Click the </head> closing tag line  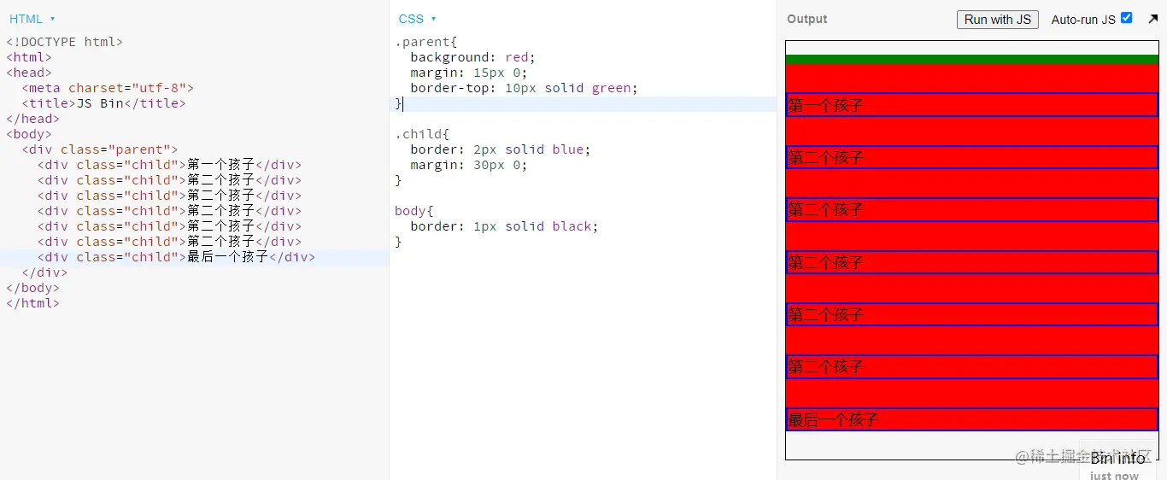[32, 119]
